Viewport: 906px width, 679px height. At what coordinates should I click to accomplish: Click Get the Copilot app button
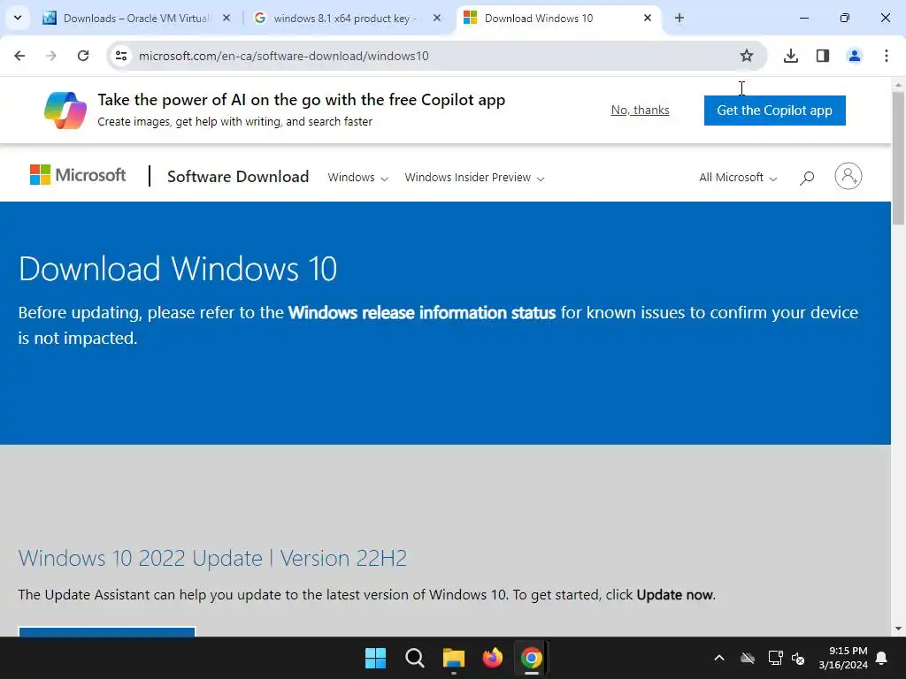pyautogui.click(x=775, y=111)
